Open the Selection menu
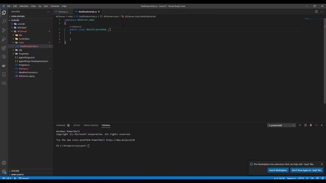 point(24,6)
